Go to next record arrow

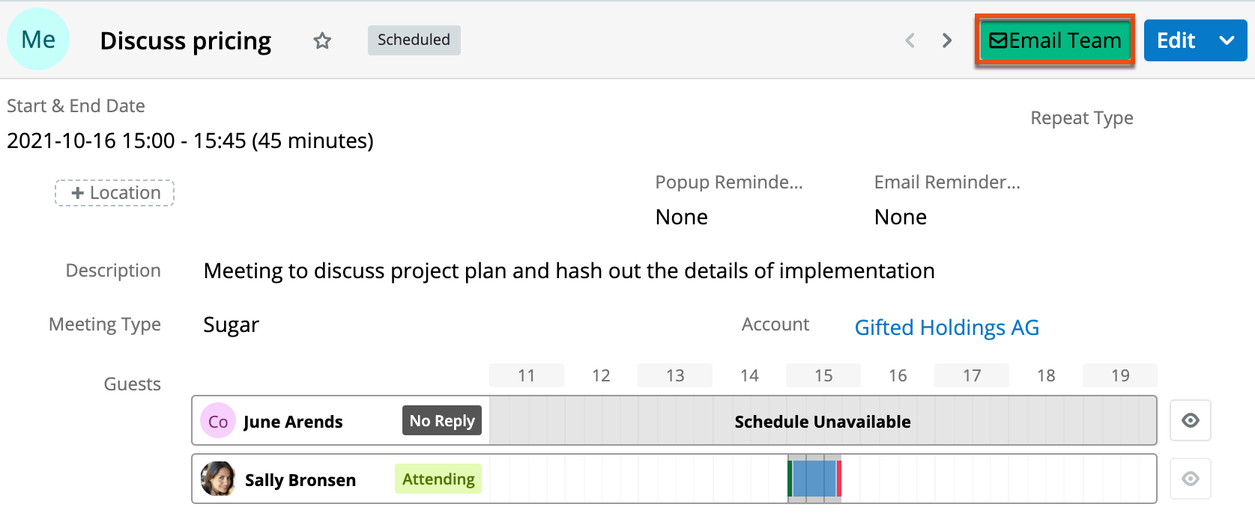(x=947, y=40)
